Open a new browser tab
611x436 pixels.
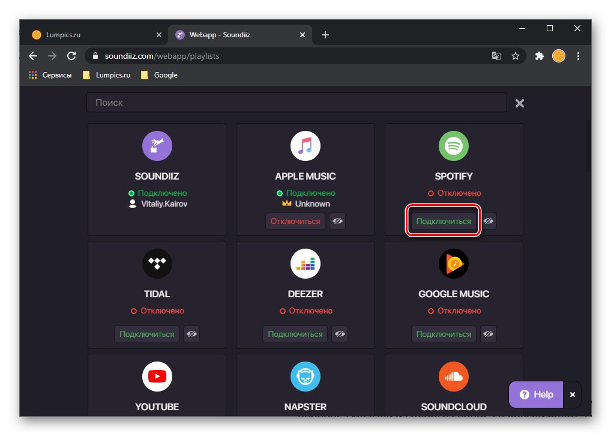[x=325, y=35]
